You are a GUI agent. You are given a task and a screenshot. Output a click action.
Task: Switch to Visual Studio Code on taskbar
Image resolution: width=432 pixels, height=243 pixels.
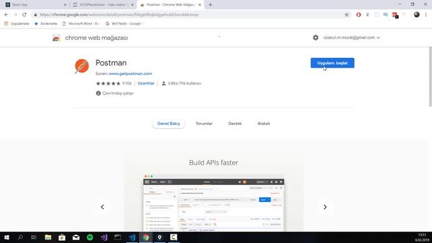click(132, 237)
